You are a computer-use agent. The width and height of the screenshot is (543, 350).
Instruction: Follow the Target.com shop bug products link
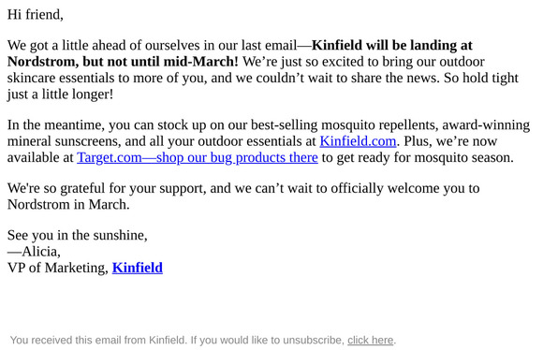(198, 157)
